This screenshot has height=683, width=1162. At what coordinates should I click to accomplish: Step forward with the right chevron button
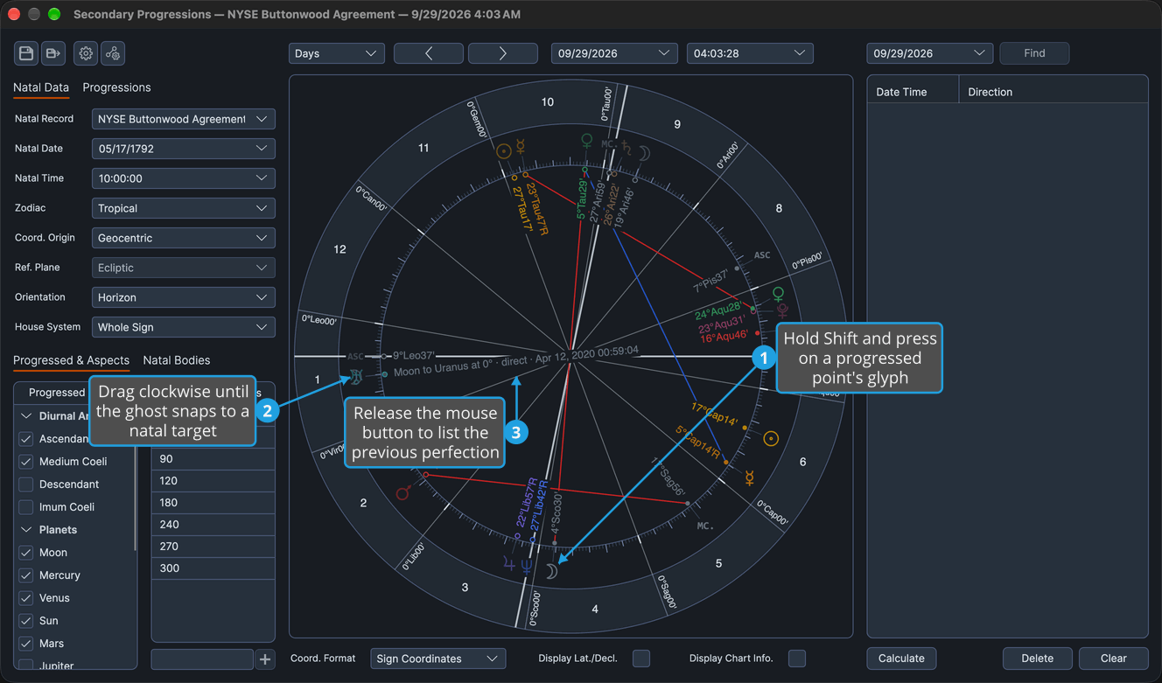(x=503, y=53)
